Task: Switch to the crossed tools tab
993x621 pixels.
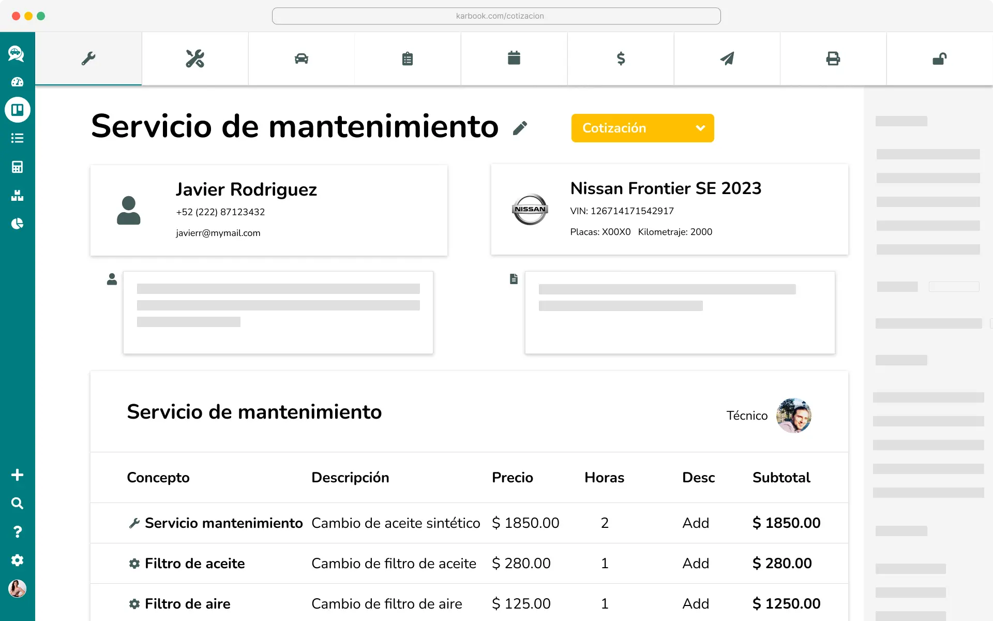Action: tap(195, 58)
